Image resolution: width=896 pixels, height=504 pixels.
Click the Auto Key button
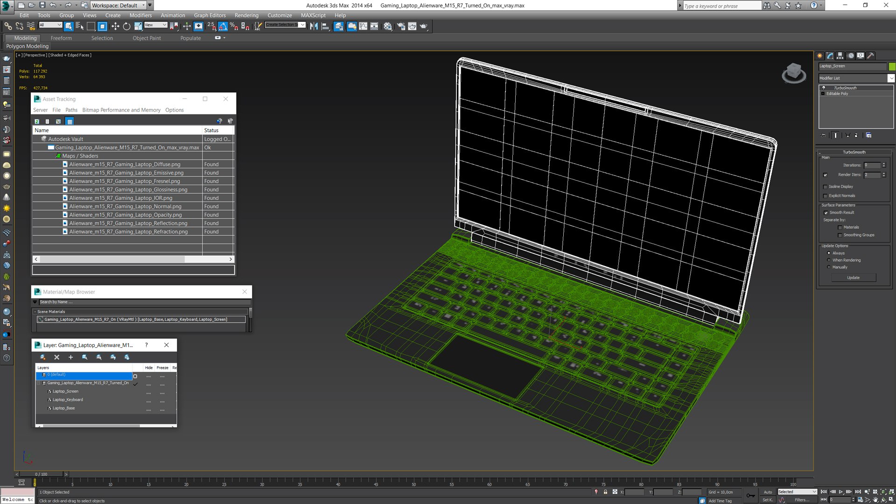pyautogui.click(x=768, y=492)
